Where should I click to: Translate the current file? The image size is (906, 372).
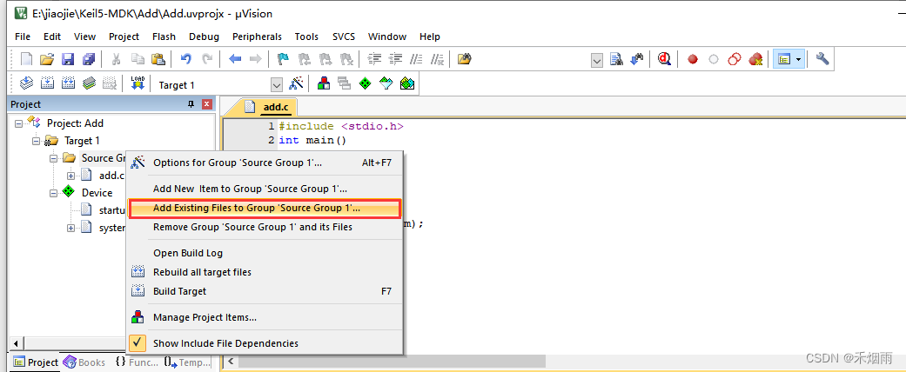tap(27, 83)
